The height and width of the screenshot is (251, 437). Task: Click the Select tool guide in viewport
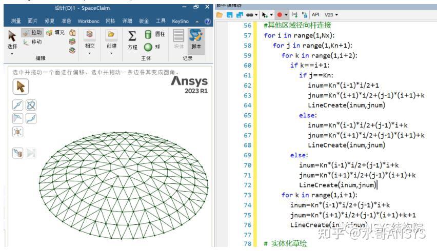pyautogui.click(x=21, y=87)
